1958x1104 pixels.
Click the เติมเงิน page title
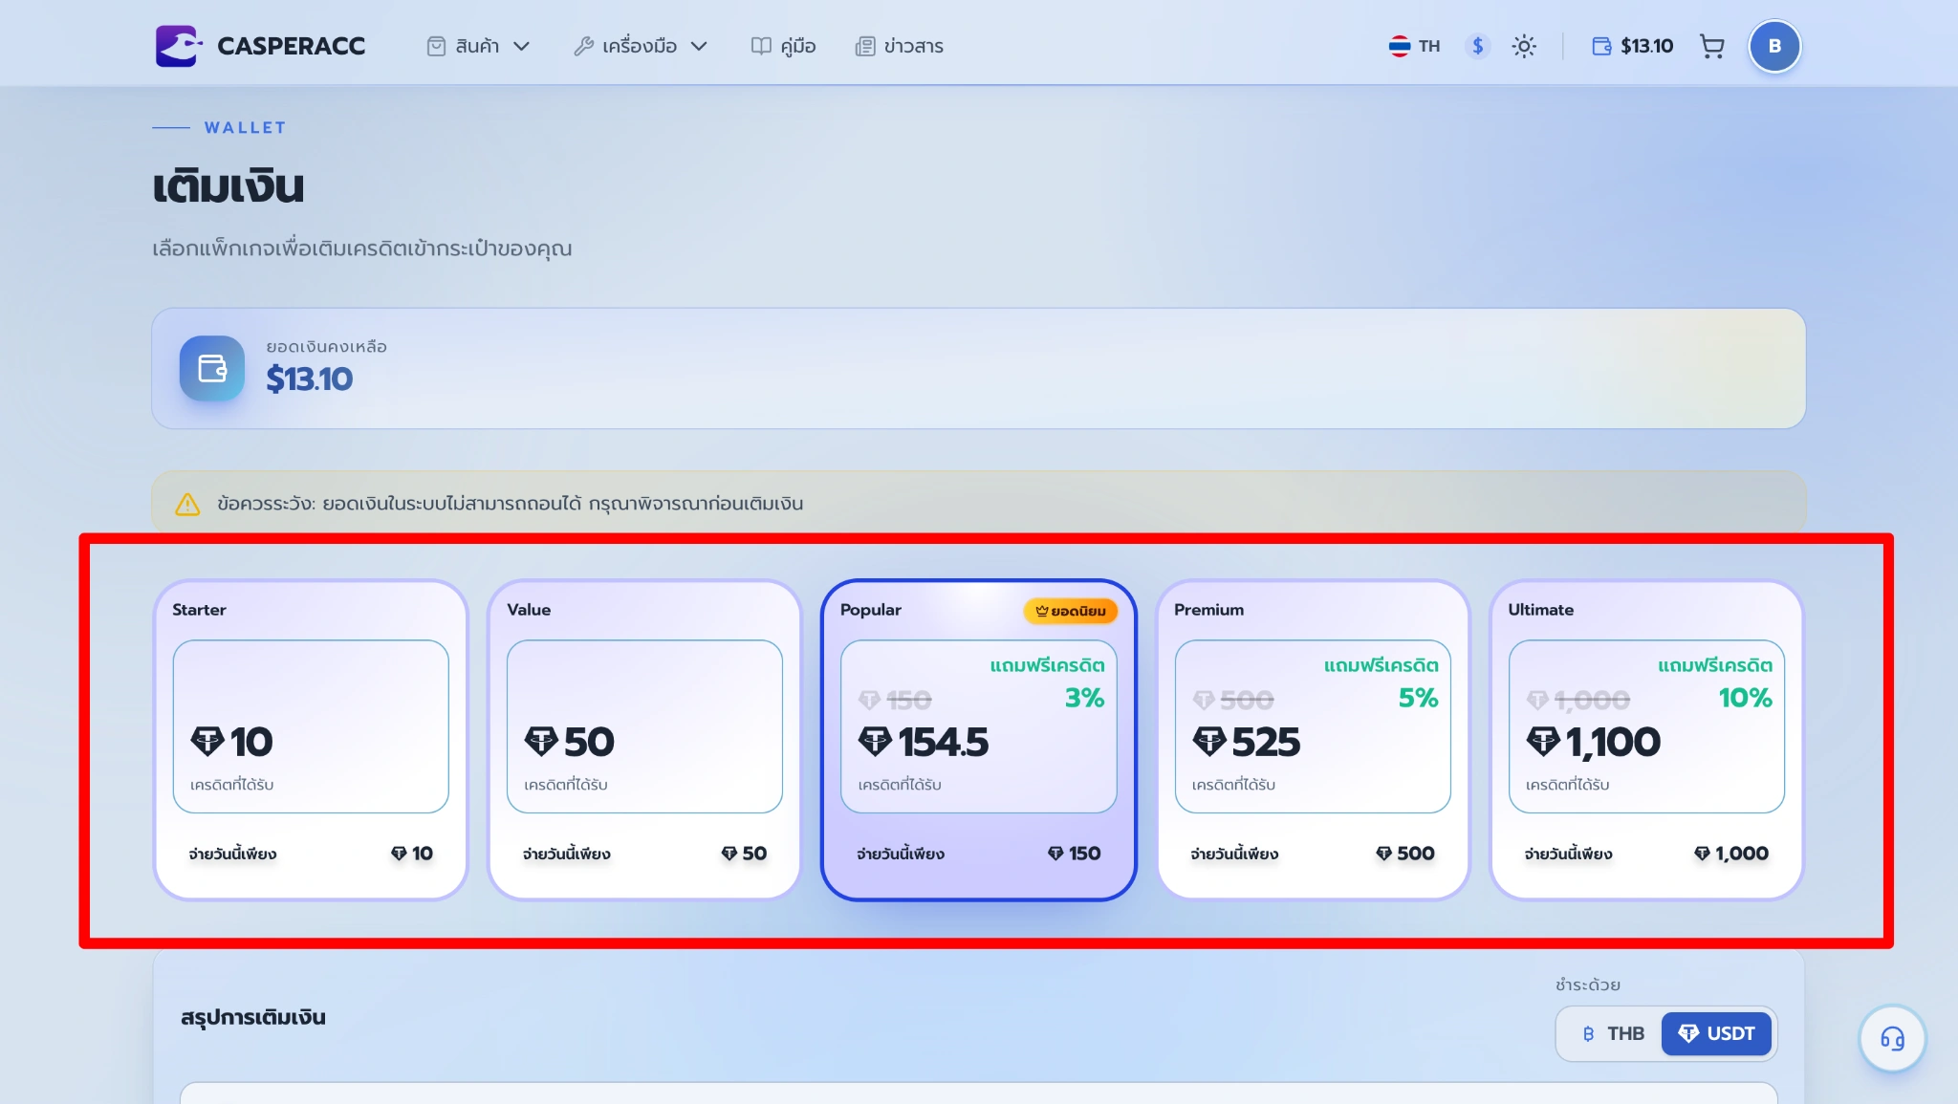pyautogui.click(x=228, y=185)
